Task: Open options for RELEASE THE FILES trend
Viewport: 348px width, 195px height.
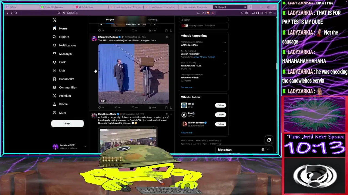Action: [x=225, y=63]
